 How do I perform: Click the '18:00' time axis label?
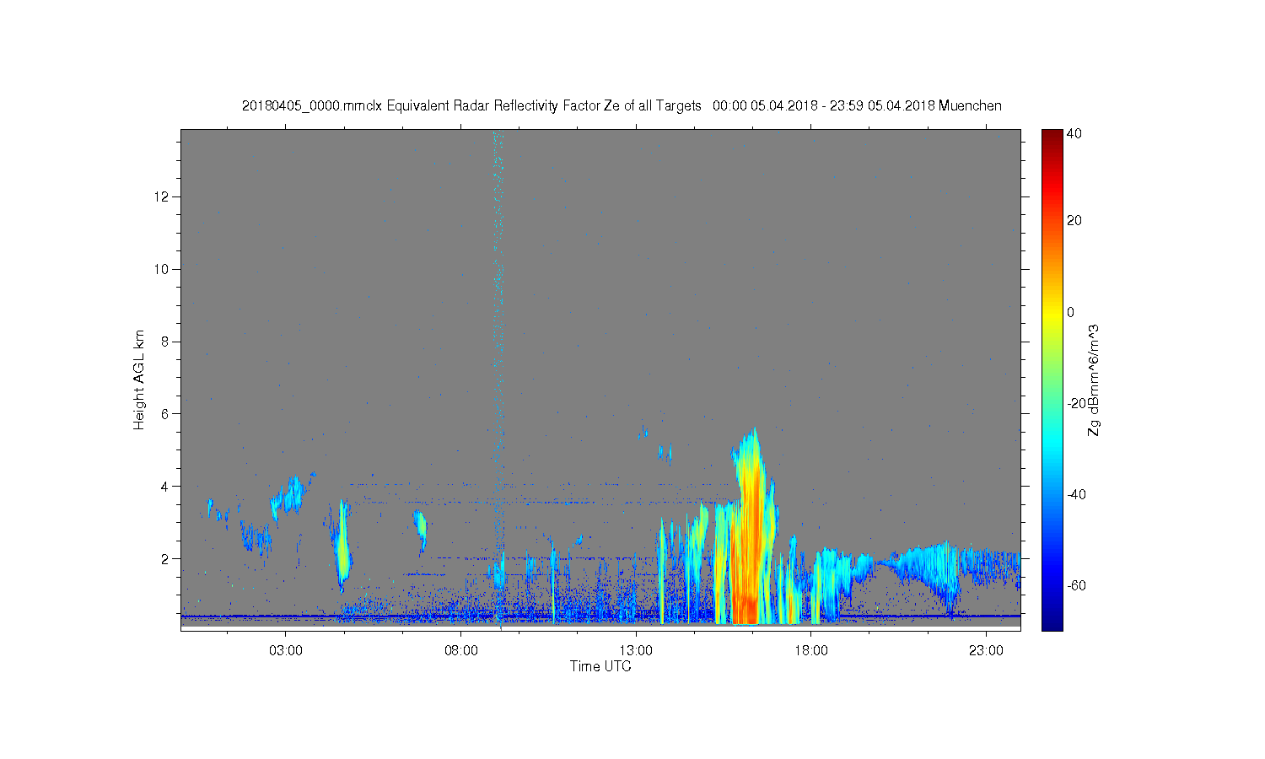tap(811, 651)
